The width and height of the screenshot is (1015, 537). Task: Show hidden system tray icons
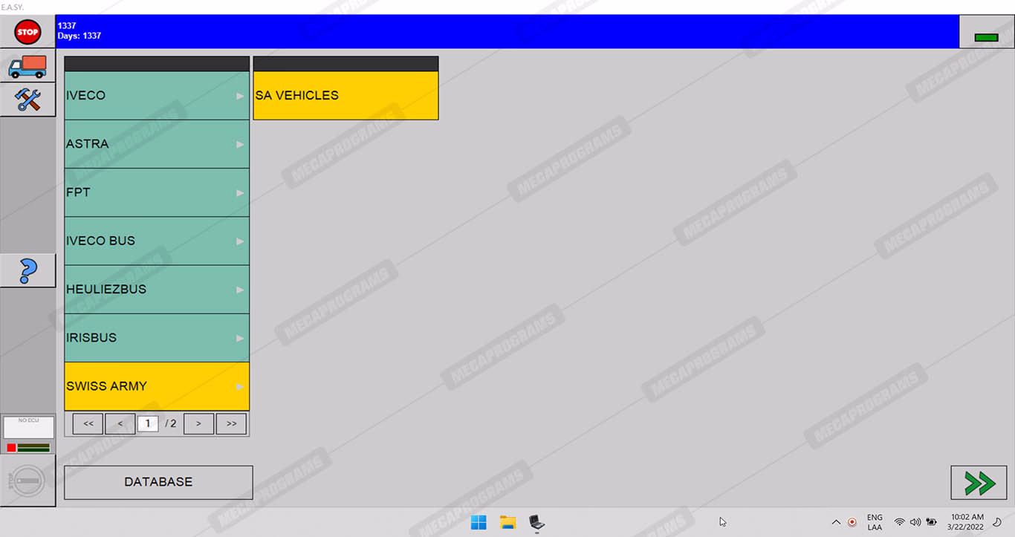pyautogui.click(x=836, y=522)
